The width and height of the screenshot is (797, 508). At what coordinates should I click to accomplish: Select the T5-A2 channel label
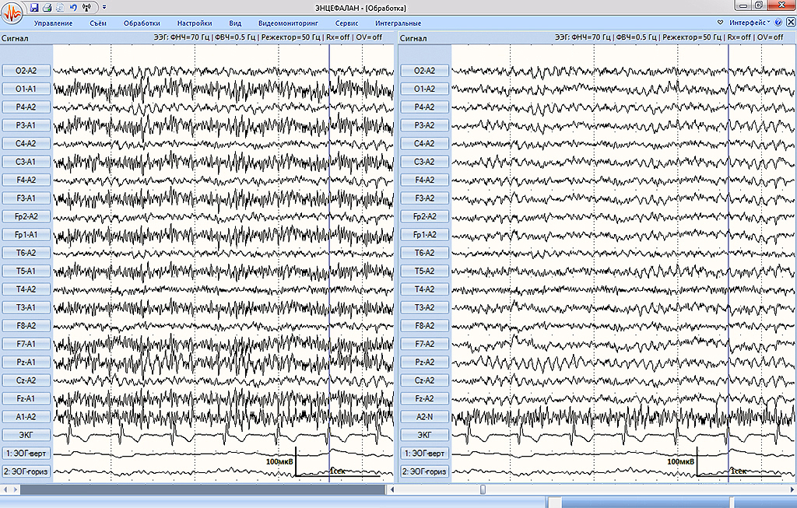pyautogui.click(x=424, y=272)
